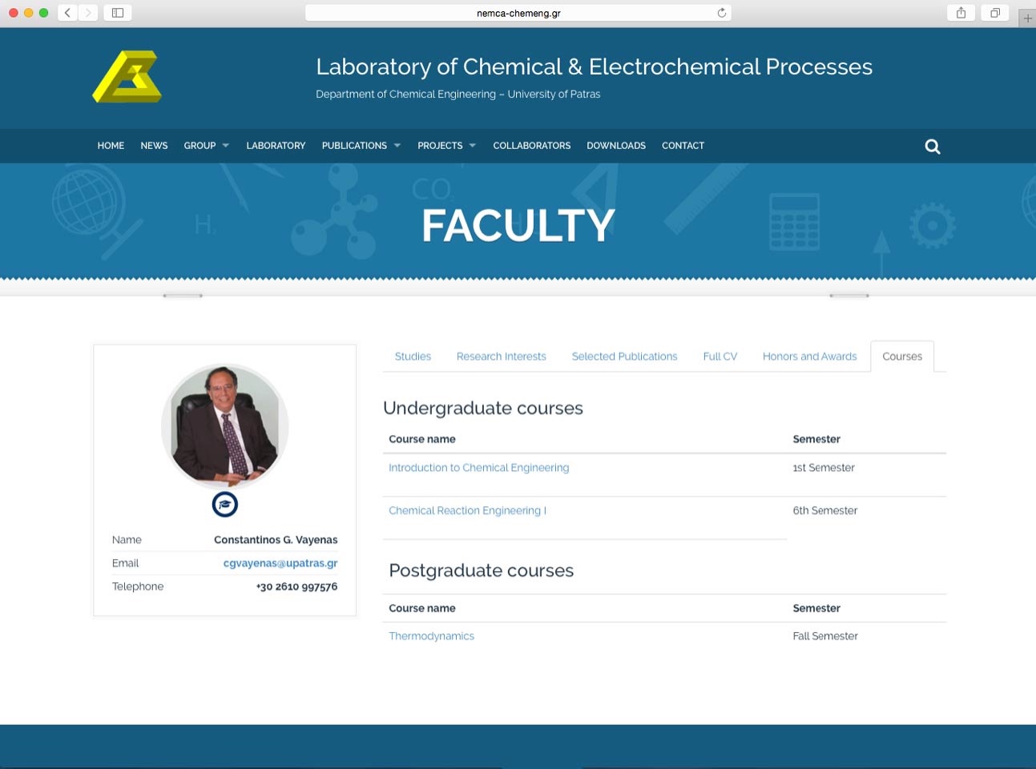The image size is (1036, 769).
Task: Show all tabs overview icon
Action: [994, 12]
